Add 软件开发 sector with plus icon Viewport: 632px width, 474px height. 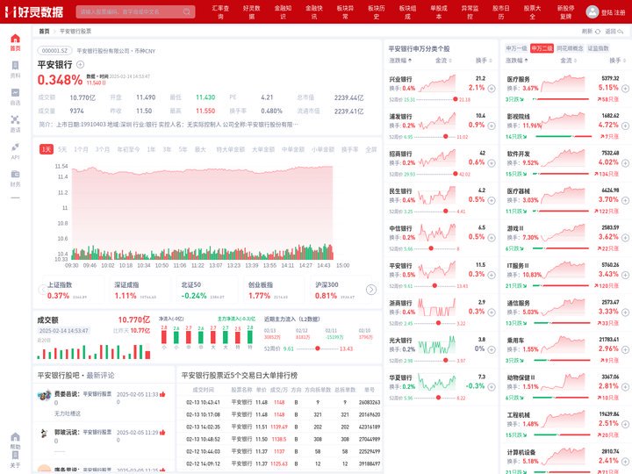coord(625,163)
